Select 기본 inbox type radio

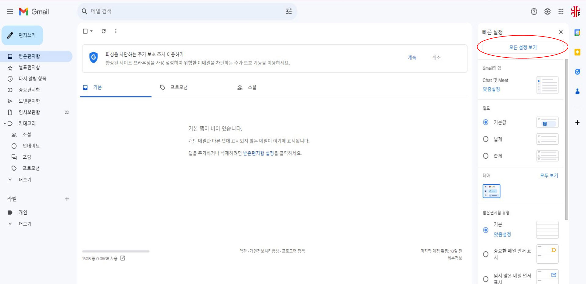[x=486, y=230]
